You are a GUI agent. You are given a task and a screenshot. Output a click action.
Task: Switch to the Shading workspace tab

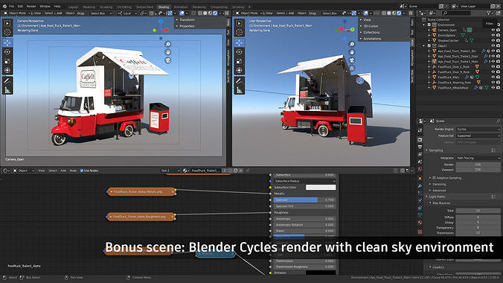(164, 7)
